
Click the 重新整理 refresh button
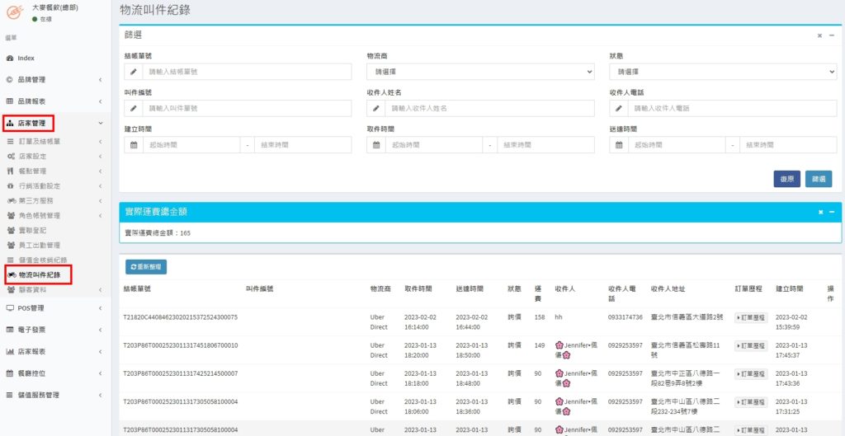[146, 267]
